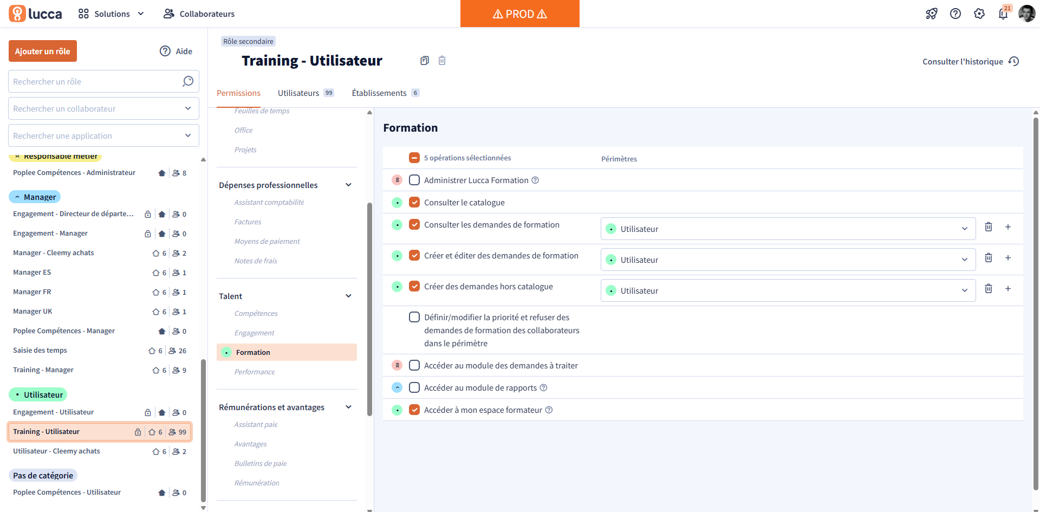Switch to the Établissements tab
Screen dimensions: 1040x512
point(386,93)
